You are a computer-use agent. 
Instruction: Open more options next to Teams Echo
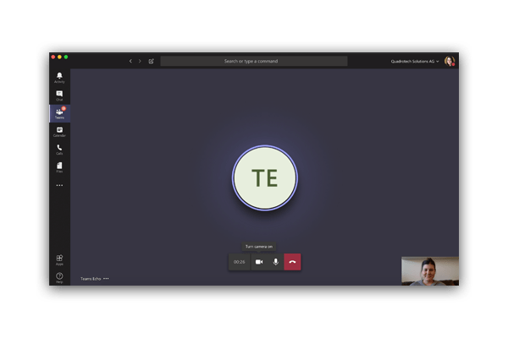[106, 279]
